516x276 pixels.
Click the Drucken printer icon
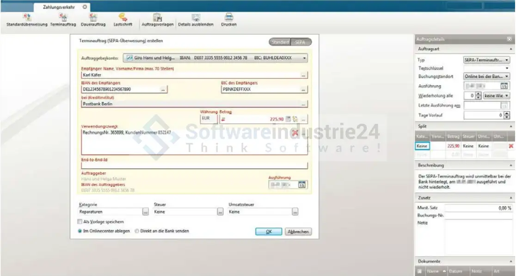(x=228, y=18)
